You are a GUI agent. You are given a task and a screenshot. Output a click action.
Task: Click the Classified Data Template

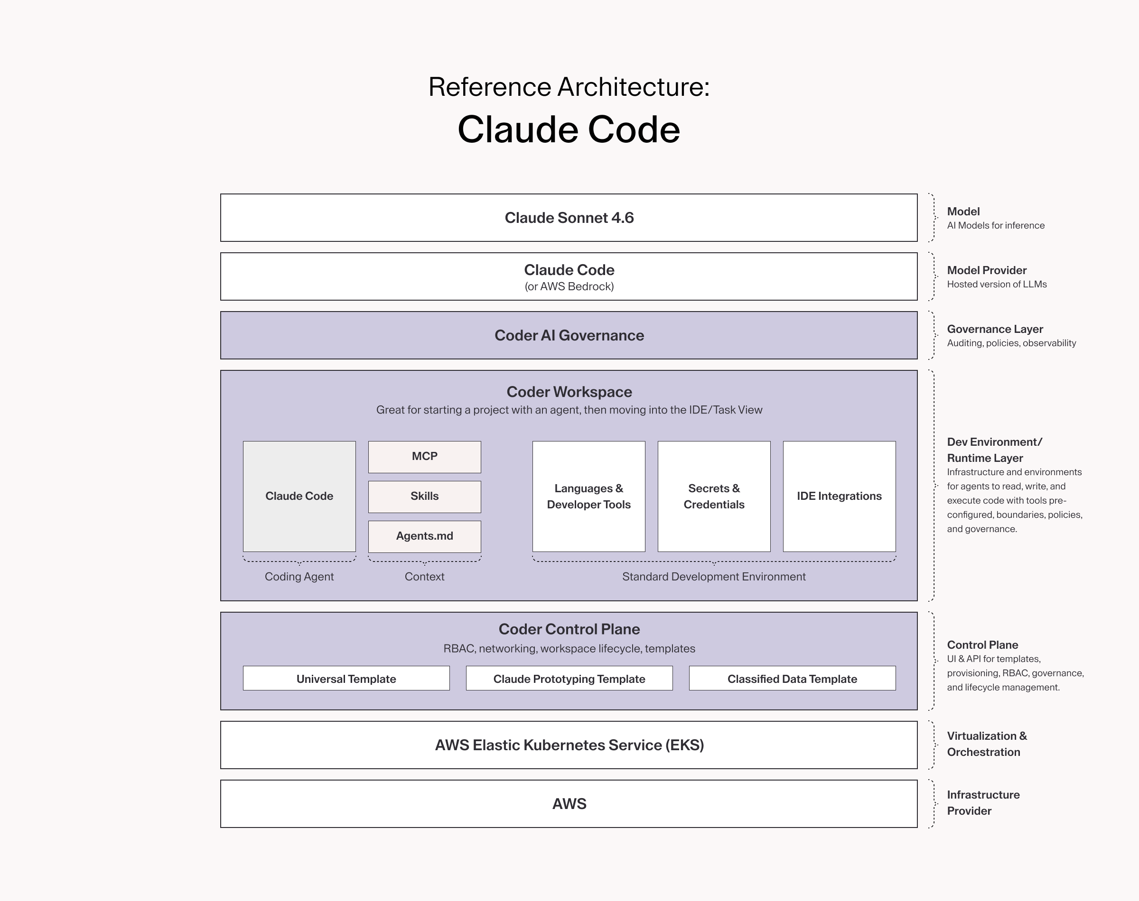[x=792, y=679]
